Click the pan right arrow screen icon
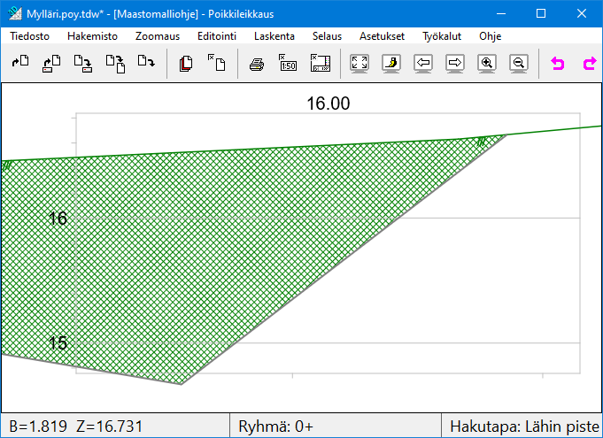Image resolution: width=603 pixels, height=438 pixels. [455, 64]
